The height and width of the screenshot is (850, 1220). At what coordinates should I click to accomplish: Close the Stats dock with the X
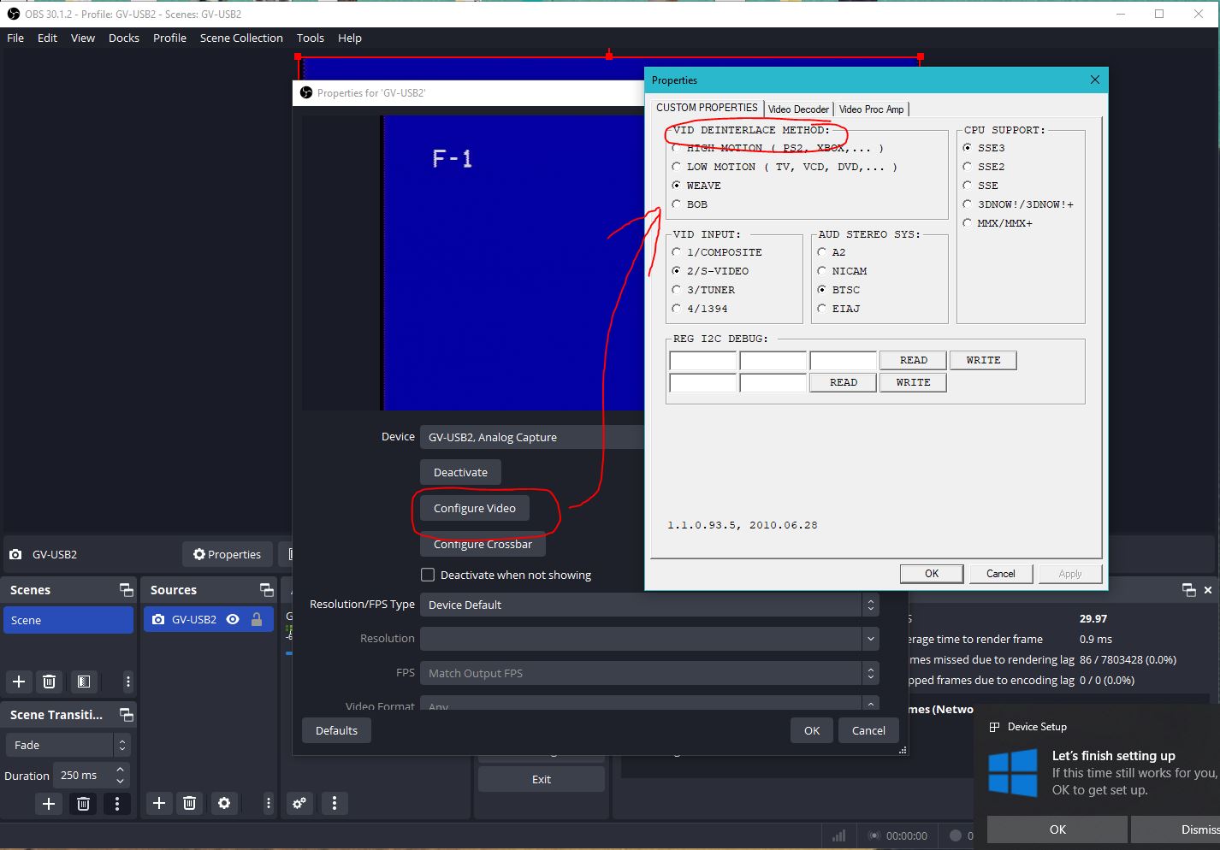pyautogui.click(x=1208, y=590)
